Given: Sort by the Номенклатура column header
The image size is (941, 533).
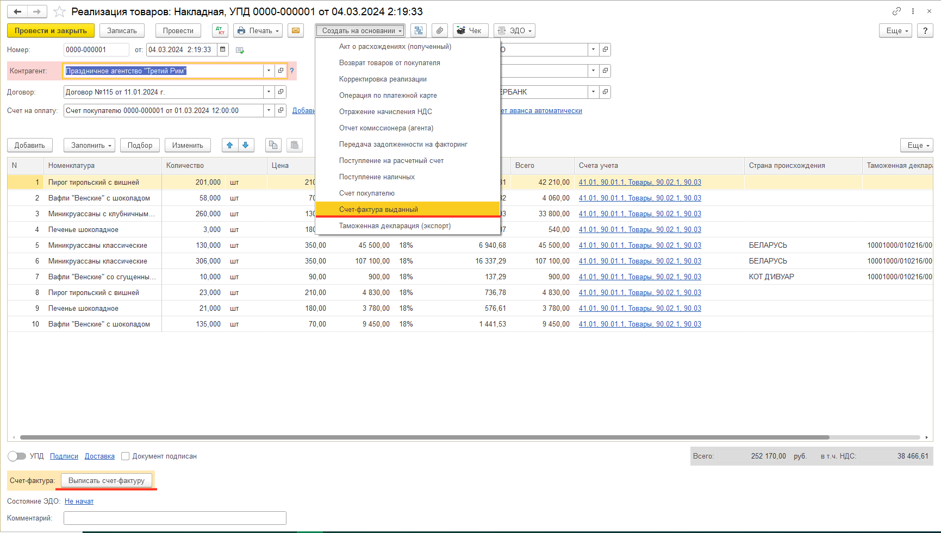Looking at the screenshot, I should pos(103,165).
